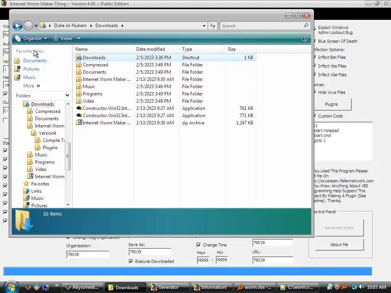Open Pictures in Favorite Links

[x=31, y=69]
